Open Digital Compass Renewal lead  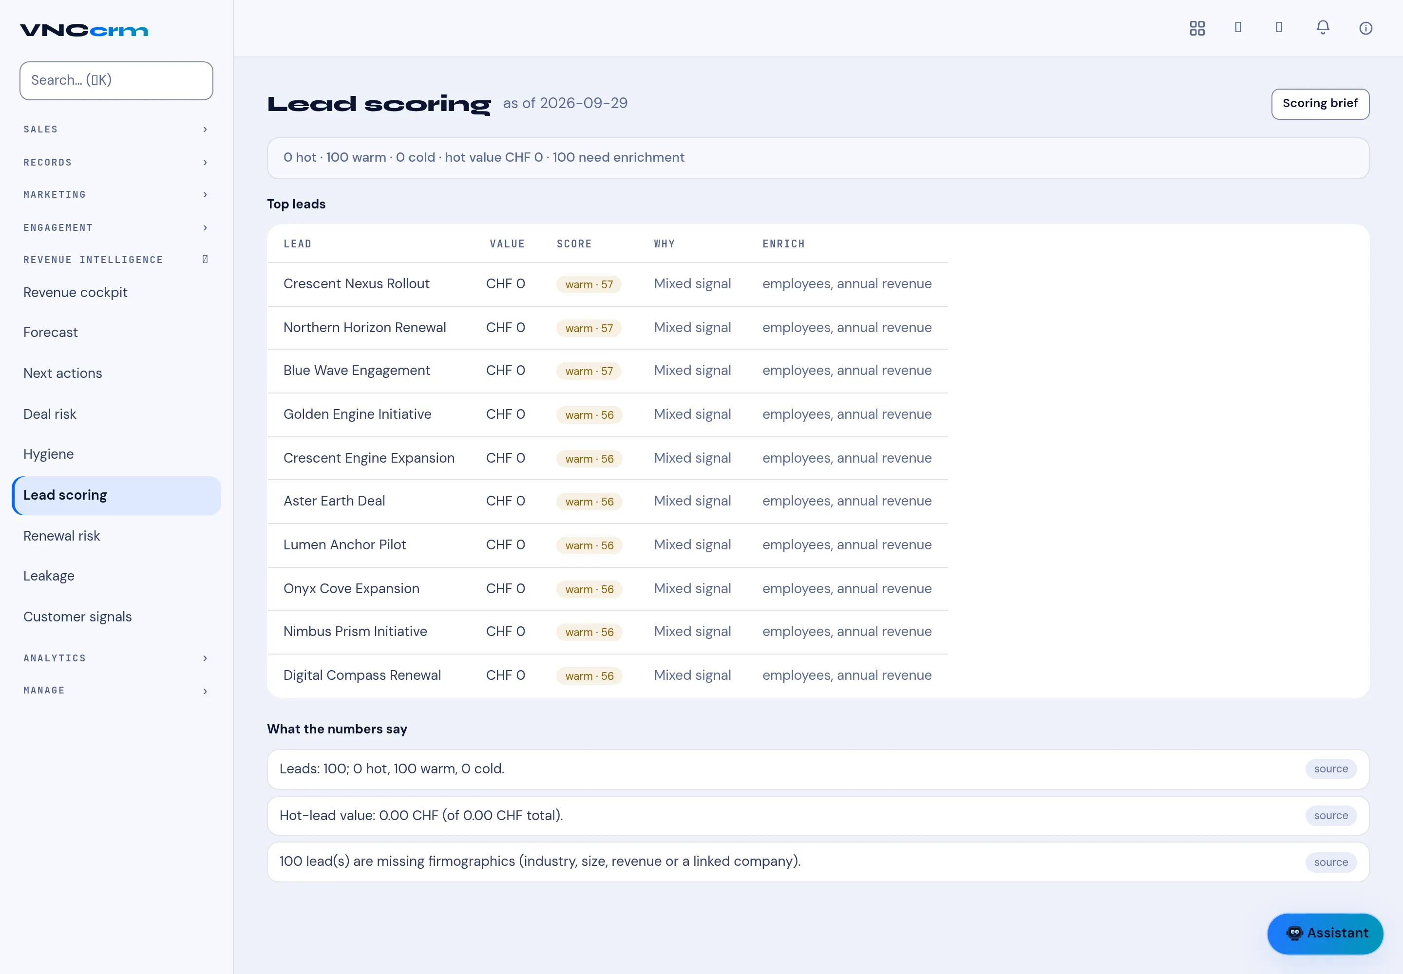click(361, 675)
